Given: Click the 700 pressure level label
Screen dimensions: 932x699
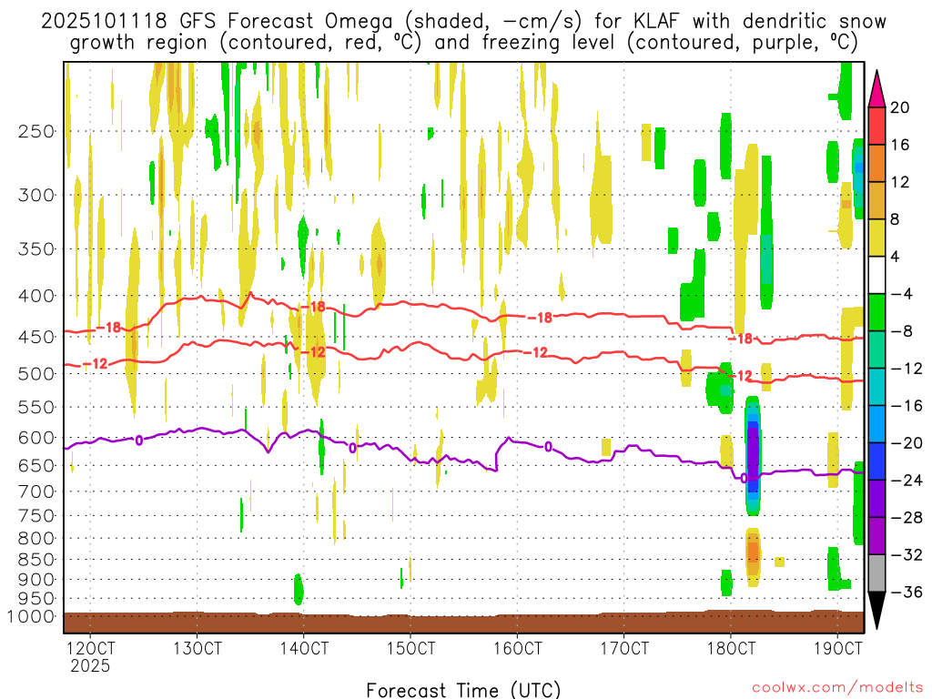Looking at the screenshot, I should pyautogui.click(x=36, y=491).
